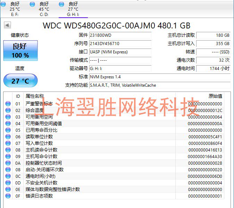Click the transfer mode field

click(120, 60)
